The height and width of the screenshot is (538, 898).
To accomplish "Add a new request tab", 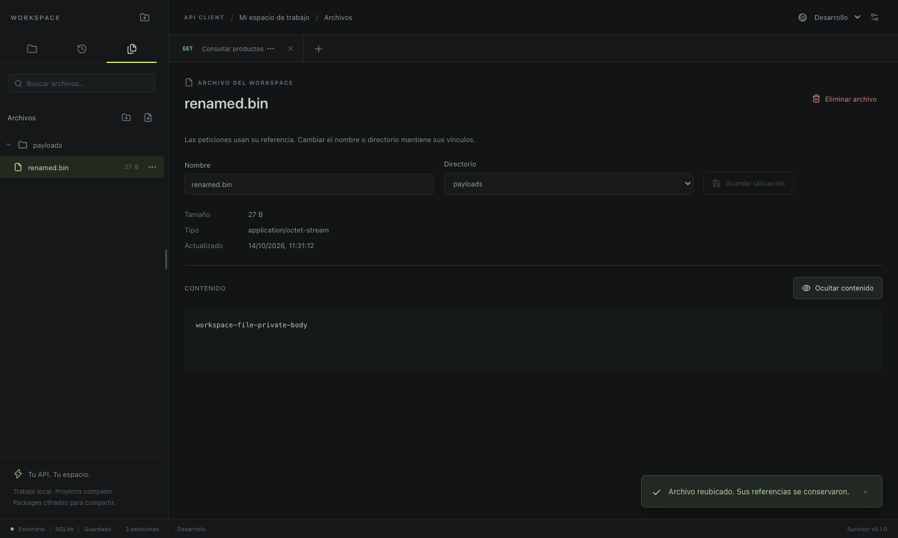I will [319, 49].
